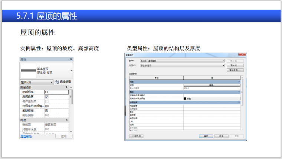The image size is (282, 159).
Task: Open the 属性帮助 link
Action: [26, 136]
